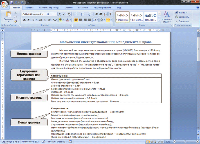Align text left
This screenshot has width=200, height=144.
(76, 20)
